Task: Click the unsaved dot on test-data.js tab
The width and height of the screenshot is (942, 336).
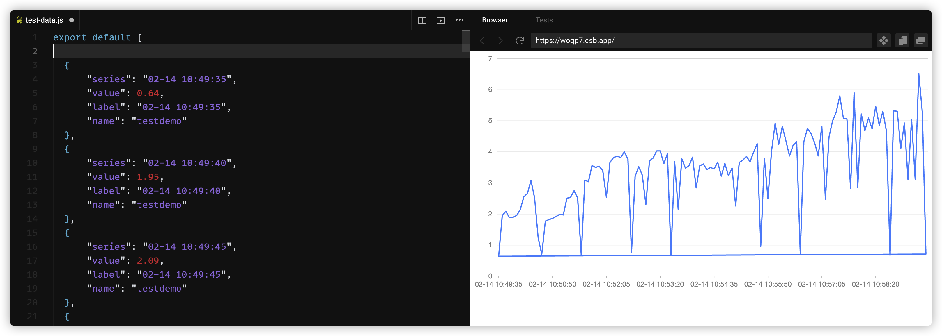Action: pos(72,20)
